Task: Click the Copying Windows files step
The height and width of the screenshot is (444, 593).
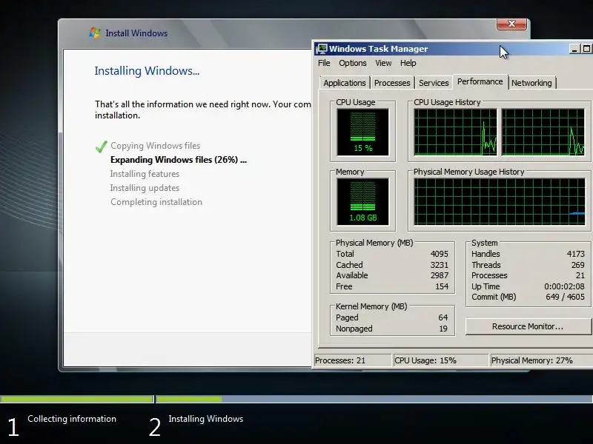Action: (x=155, y=146)
